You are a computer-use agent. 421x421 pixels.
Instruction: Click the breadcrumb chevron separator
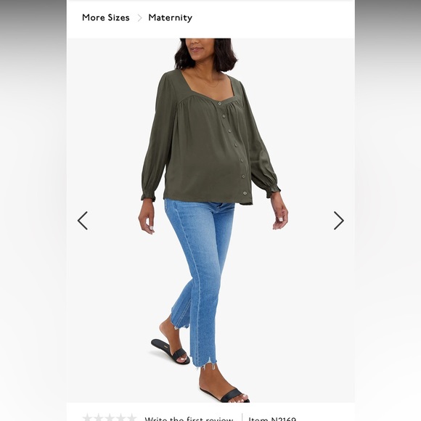point(139,18)
